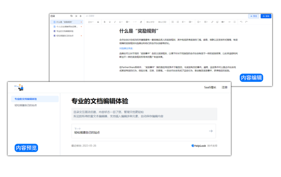Click the editor title 什么是“奖励规则”
This screenshot has height=177, width=281.
tap(139, 31)
